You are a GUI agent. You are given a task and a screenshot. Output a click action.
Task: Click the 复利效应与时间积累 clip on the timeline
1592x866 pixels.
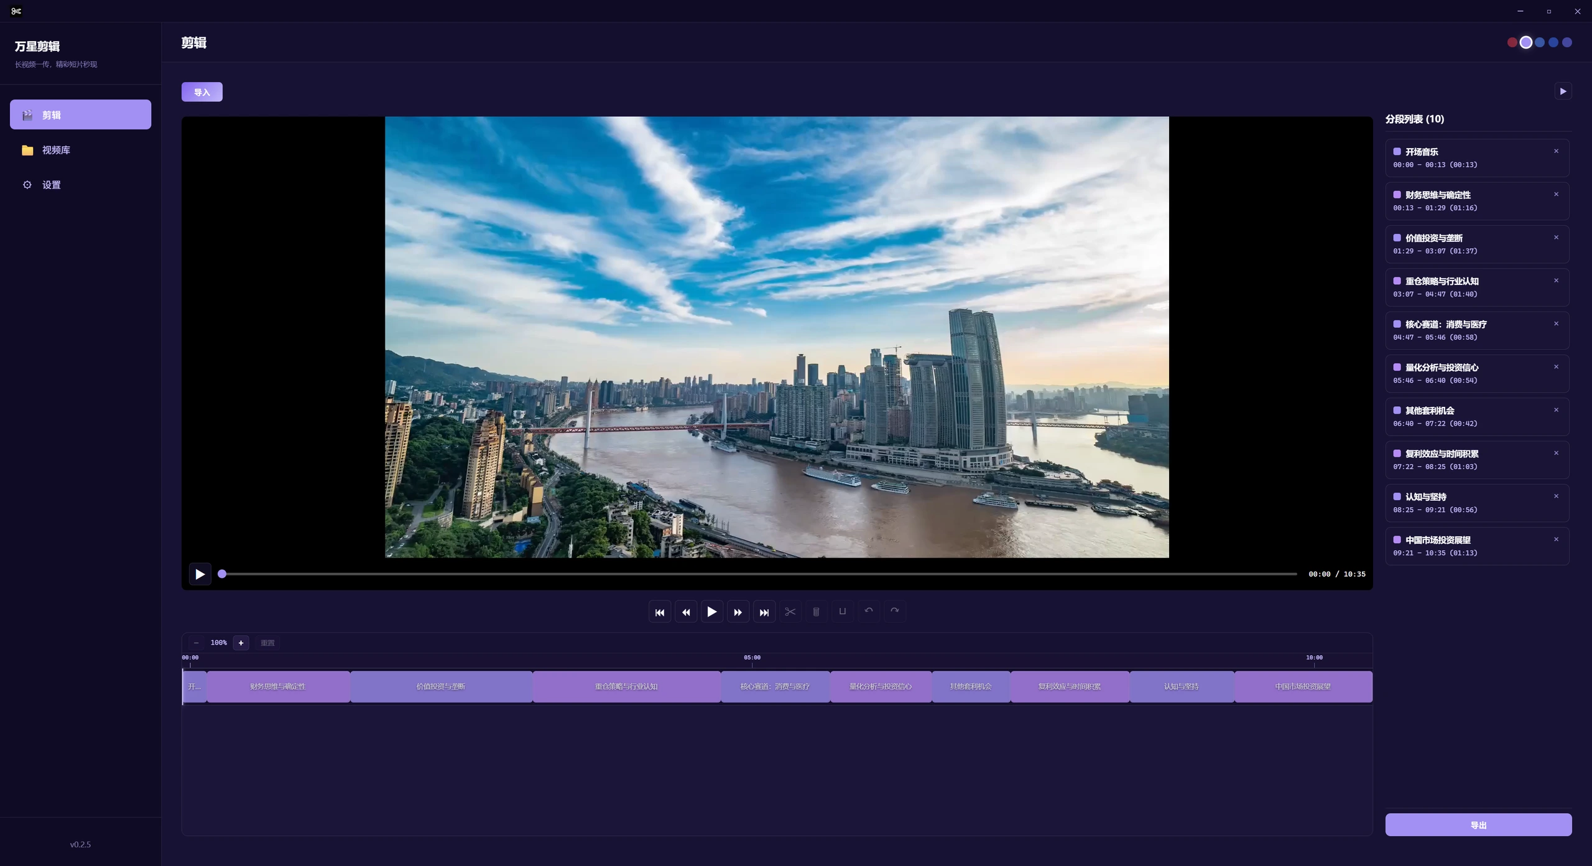[1070, 687]
